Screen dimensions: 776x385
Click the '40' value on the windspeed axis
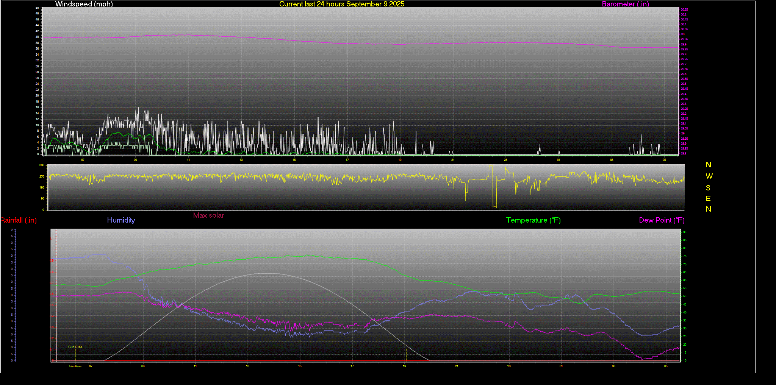(37, 37)
